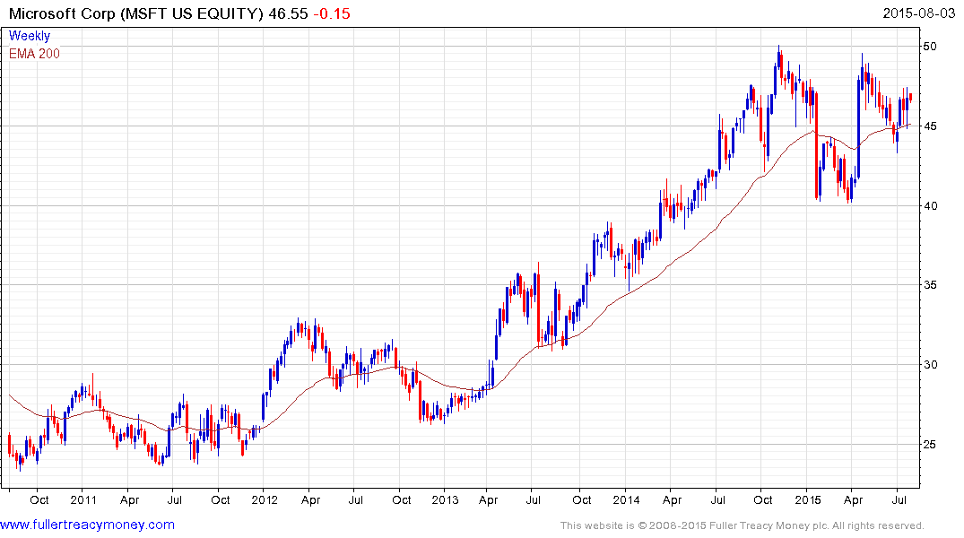
Task: Click the EMA 200 indicator label
Action: (35, 54)
